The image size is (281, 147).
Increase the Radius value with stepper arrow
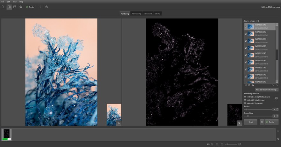pyautogui.click(x=277, y=108)
